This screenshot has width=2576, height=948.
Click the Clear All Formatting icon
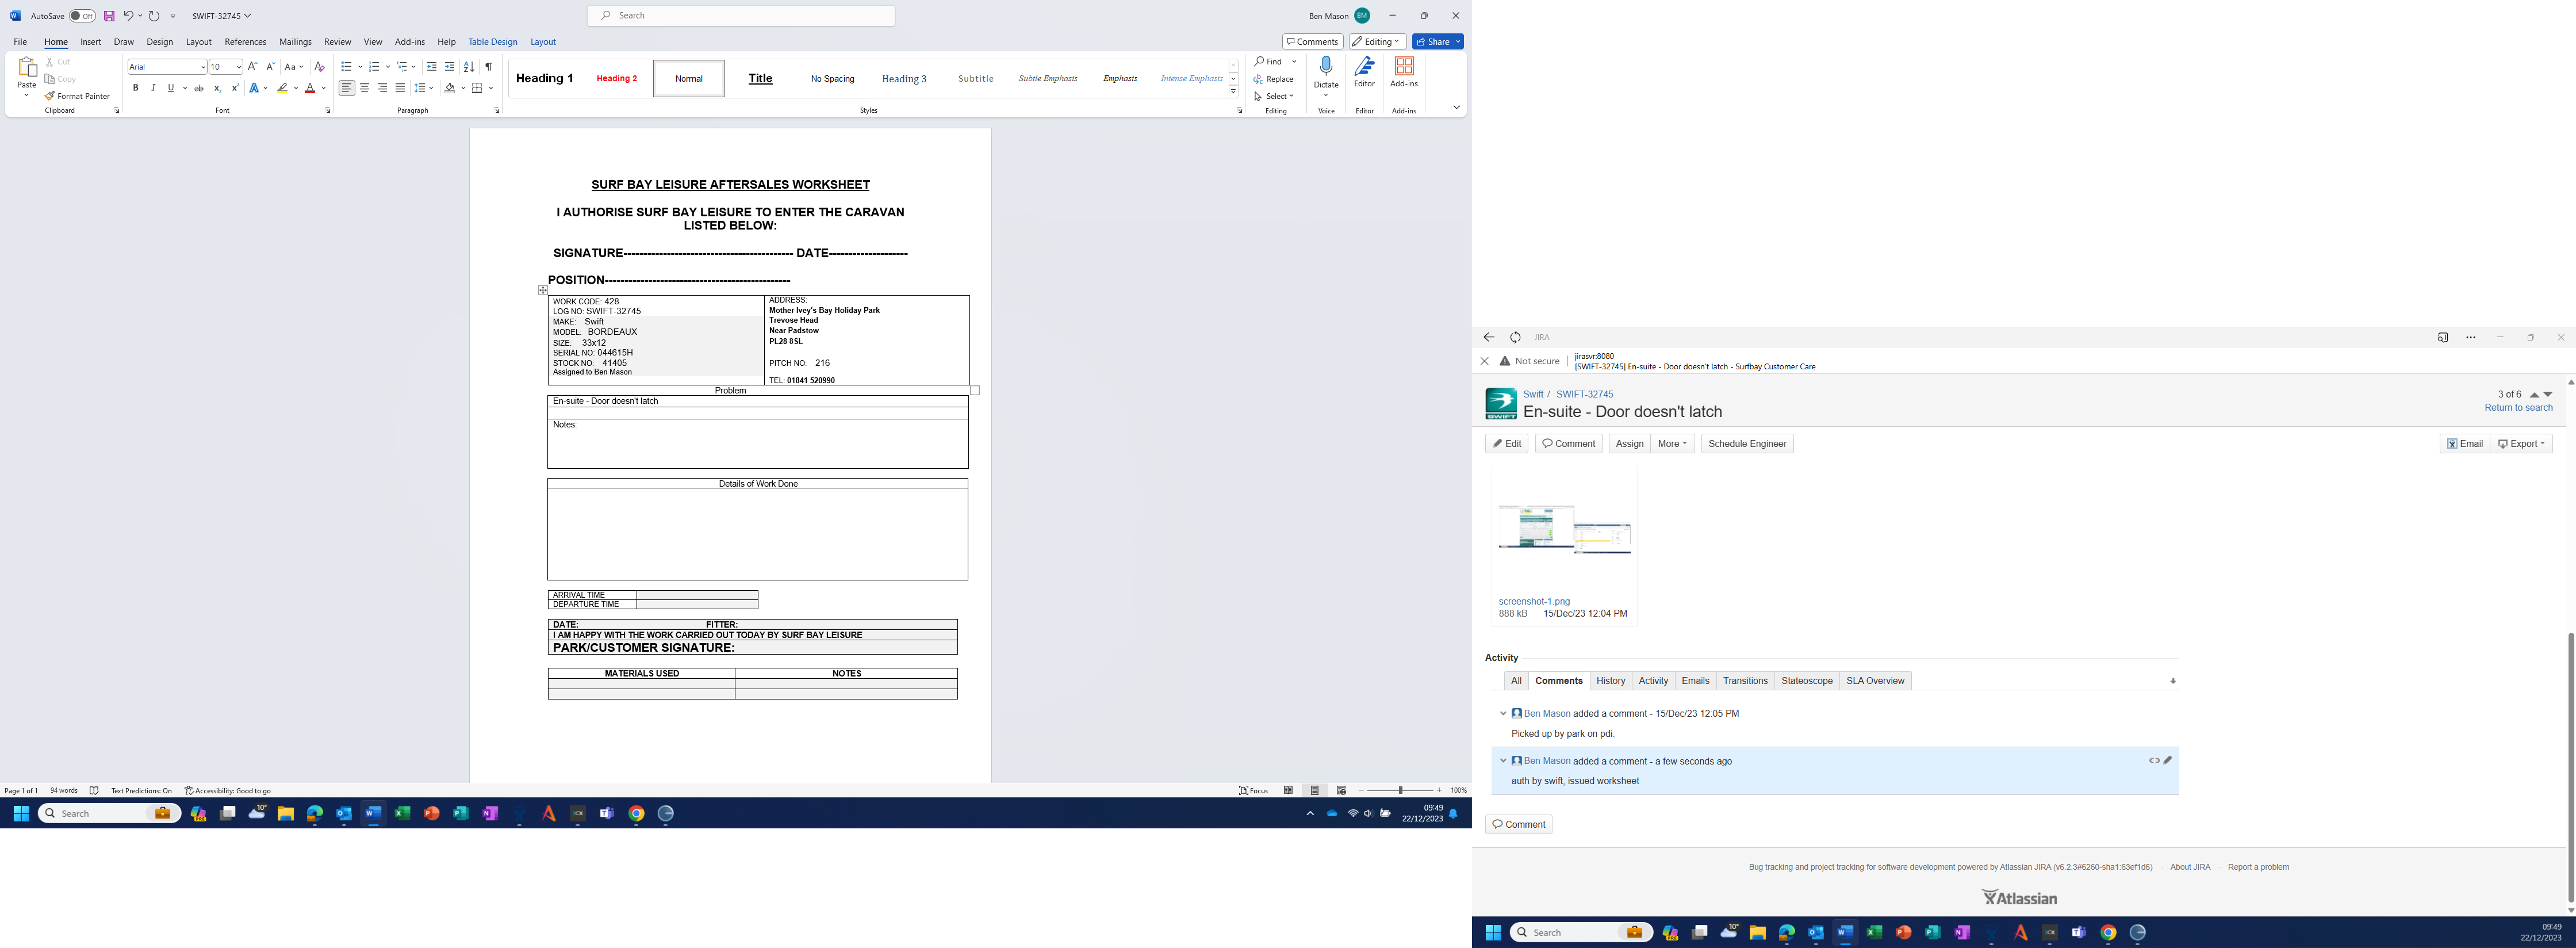(x=319, y=67)
